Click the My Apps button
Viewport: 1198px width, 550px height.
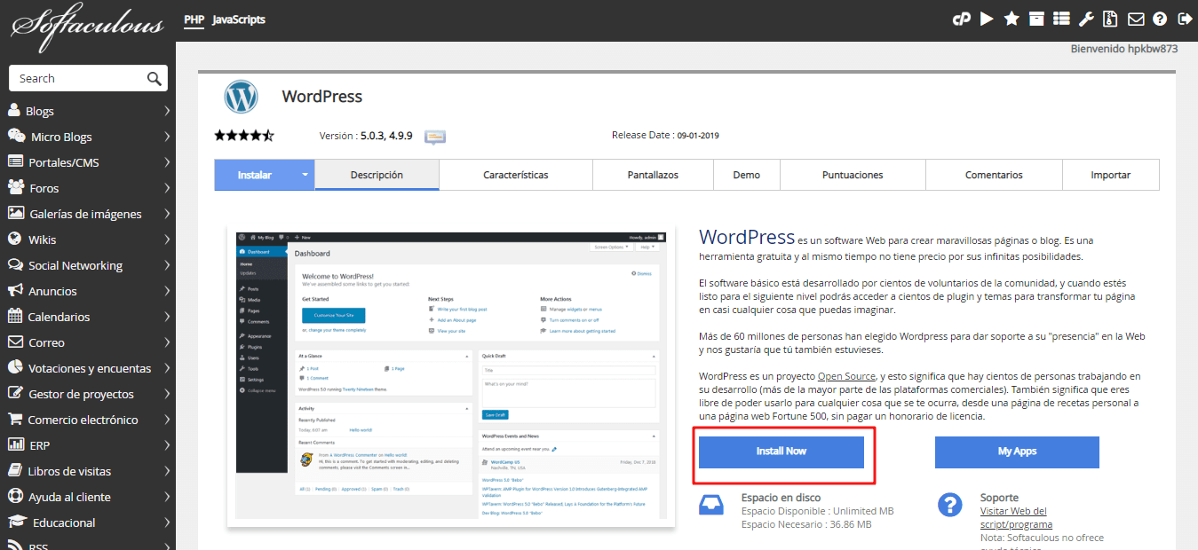[x=1017, y=452]
